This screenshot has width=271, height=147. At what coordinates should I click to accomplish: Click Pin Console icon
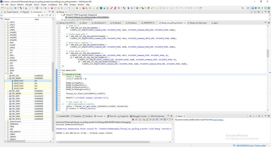pos(161,120)
